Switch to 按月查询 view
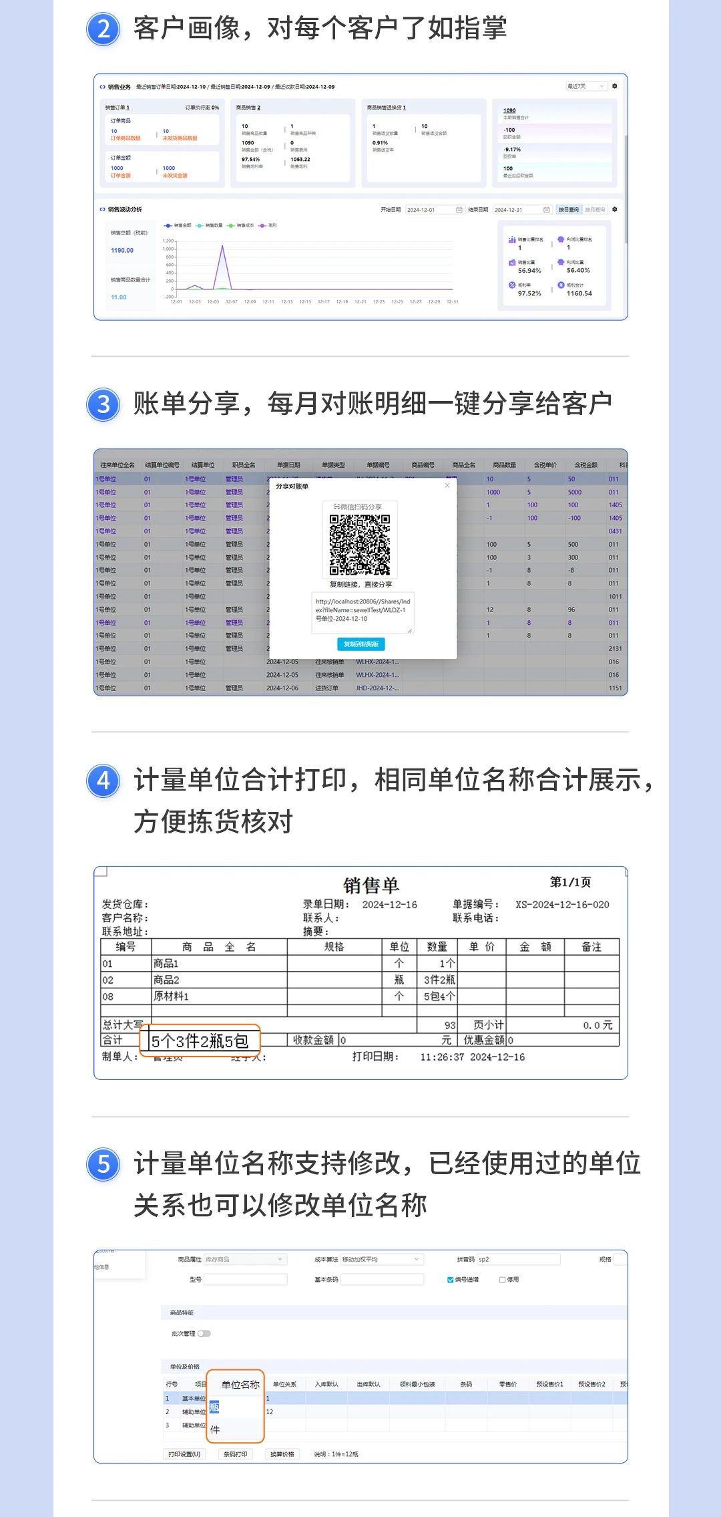 pyautogui.click(x=595, y=210)
